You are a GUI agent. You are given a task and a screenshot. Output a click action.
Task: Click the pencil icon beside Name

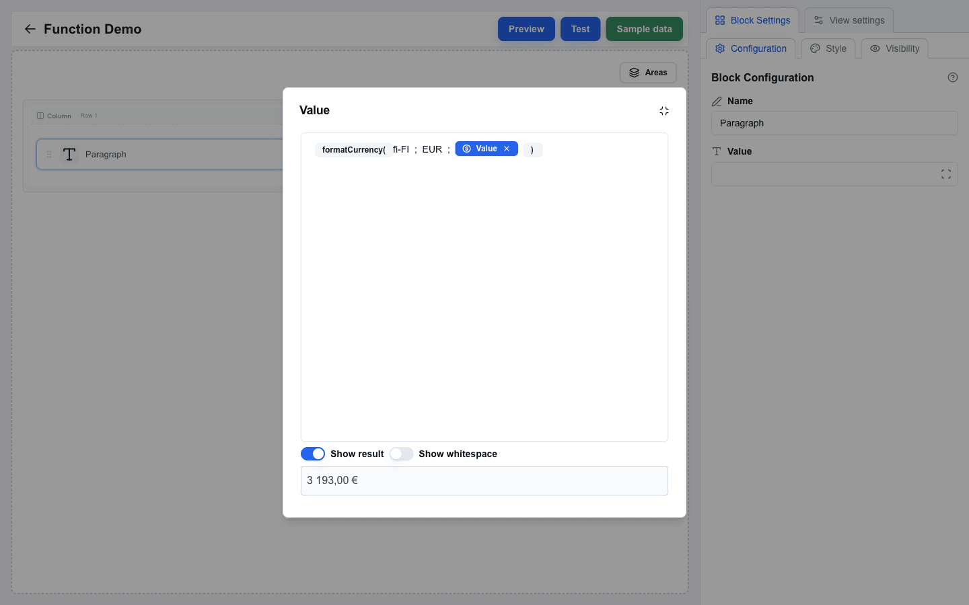(x=717, y=102)
